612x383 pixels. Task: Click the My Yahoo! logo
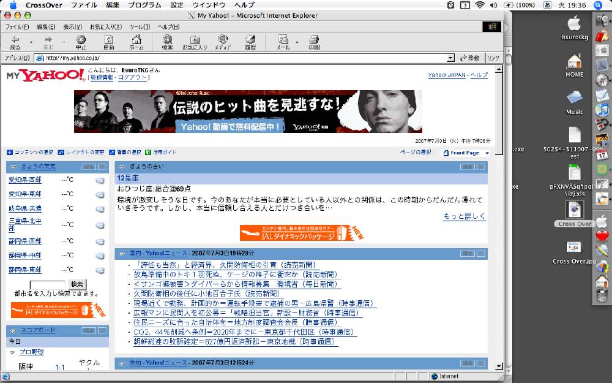[x=46, y=75]
